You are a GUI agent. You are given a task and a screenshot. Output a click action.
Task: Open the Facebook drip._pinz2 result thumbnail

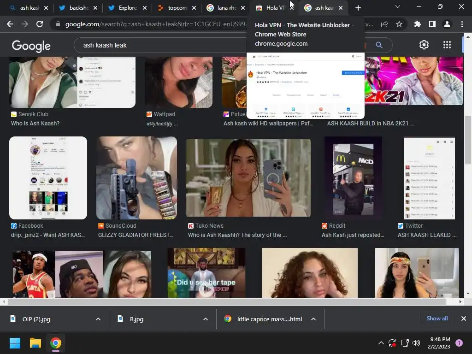pos(48,178)
